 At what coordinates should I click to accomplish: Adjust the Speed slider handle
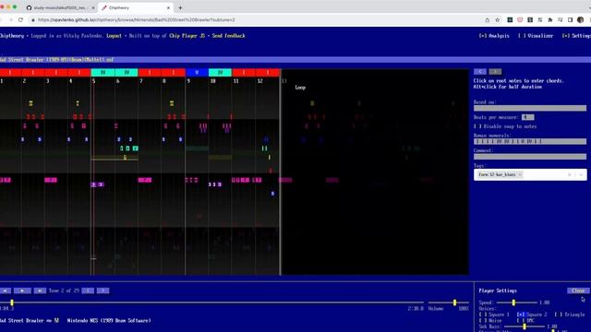coord(513,302)
